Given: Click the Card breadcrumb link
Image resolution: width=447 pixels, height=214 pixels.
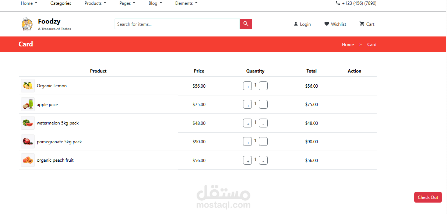Looking at the screenshot, I should 372,45.
